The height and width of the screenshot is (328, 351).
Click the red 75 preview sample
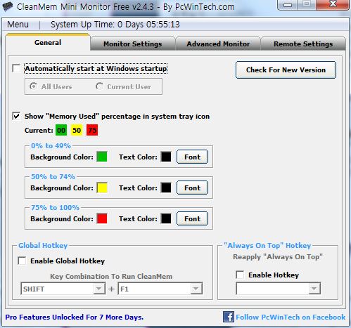tap(92, 130)
